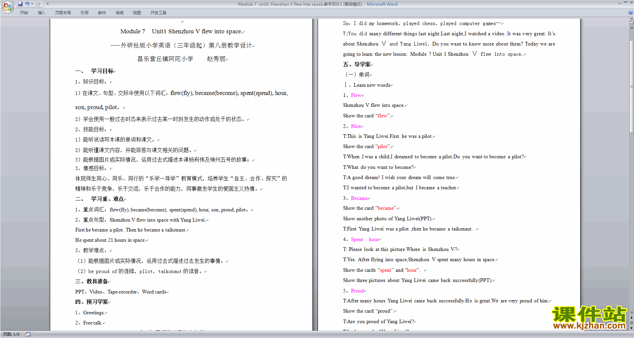Open the 邮件 ribbon tab
Image resolution: width=634 pixels, height=338 pixels.
tap(102, 13)
